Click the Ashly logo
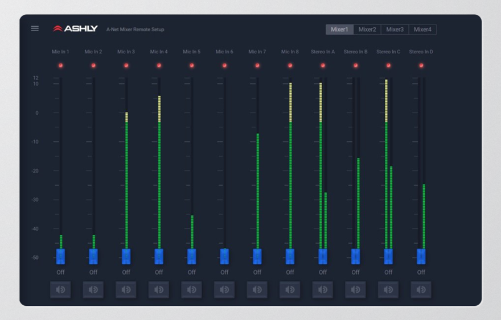 (x=75, y=29)
